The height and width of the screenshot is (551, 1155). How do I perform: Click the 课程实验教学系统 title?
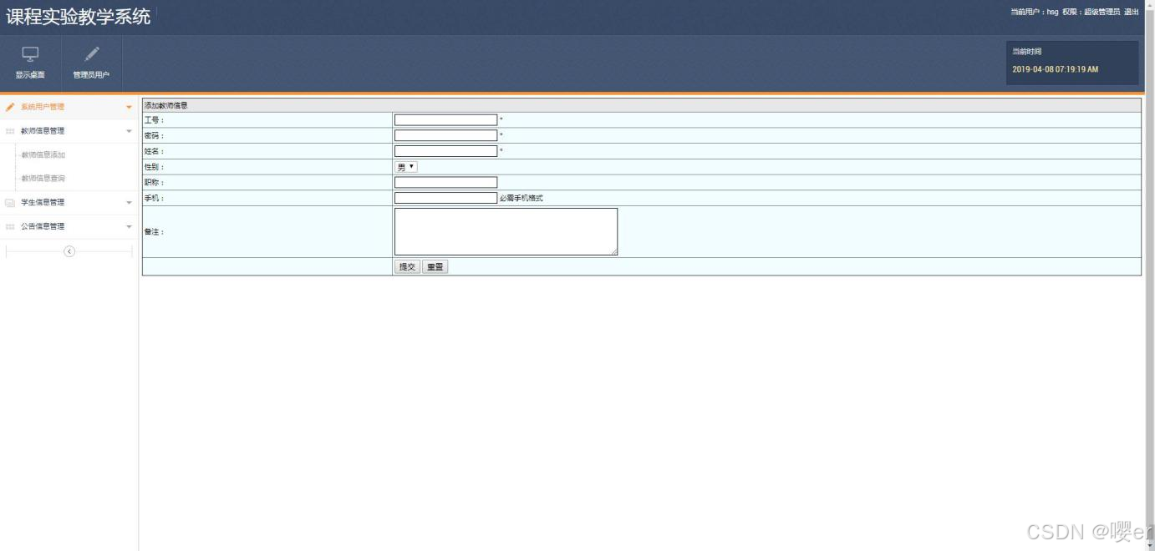(x=79, y=17)
